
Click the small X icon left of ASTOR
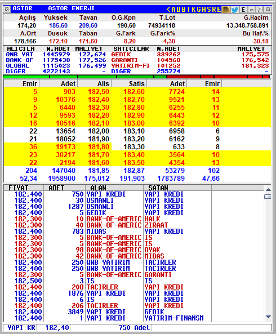point(7,9)
